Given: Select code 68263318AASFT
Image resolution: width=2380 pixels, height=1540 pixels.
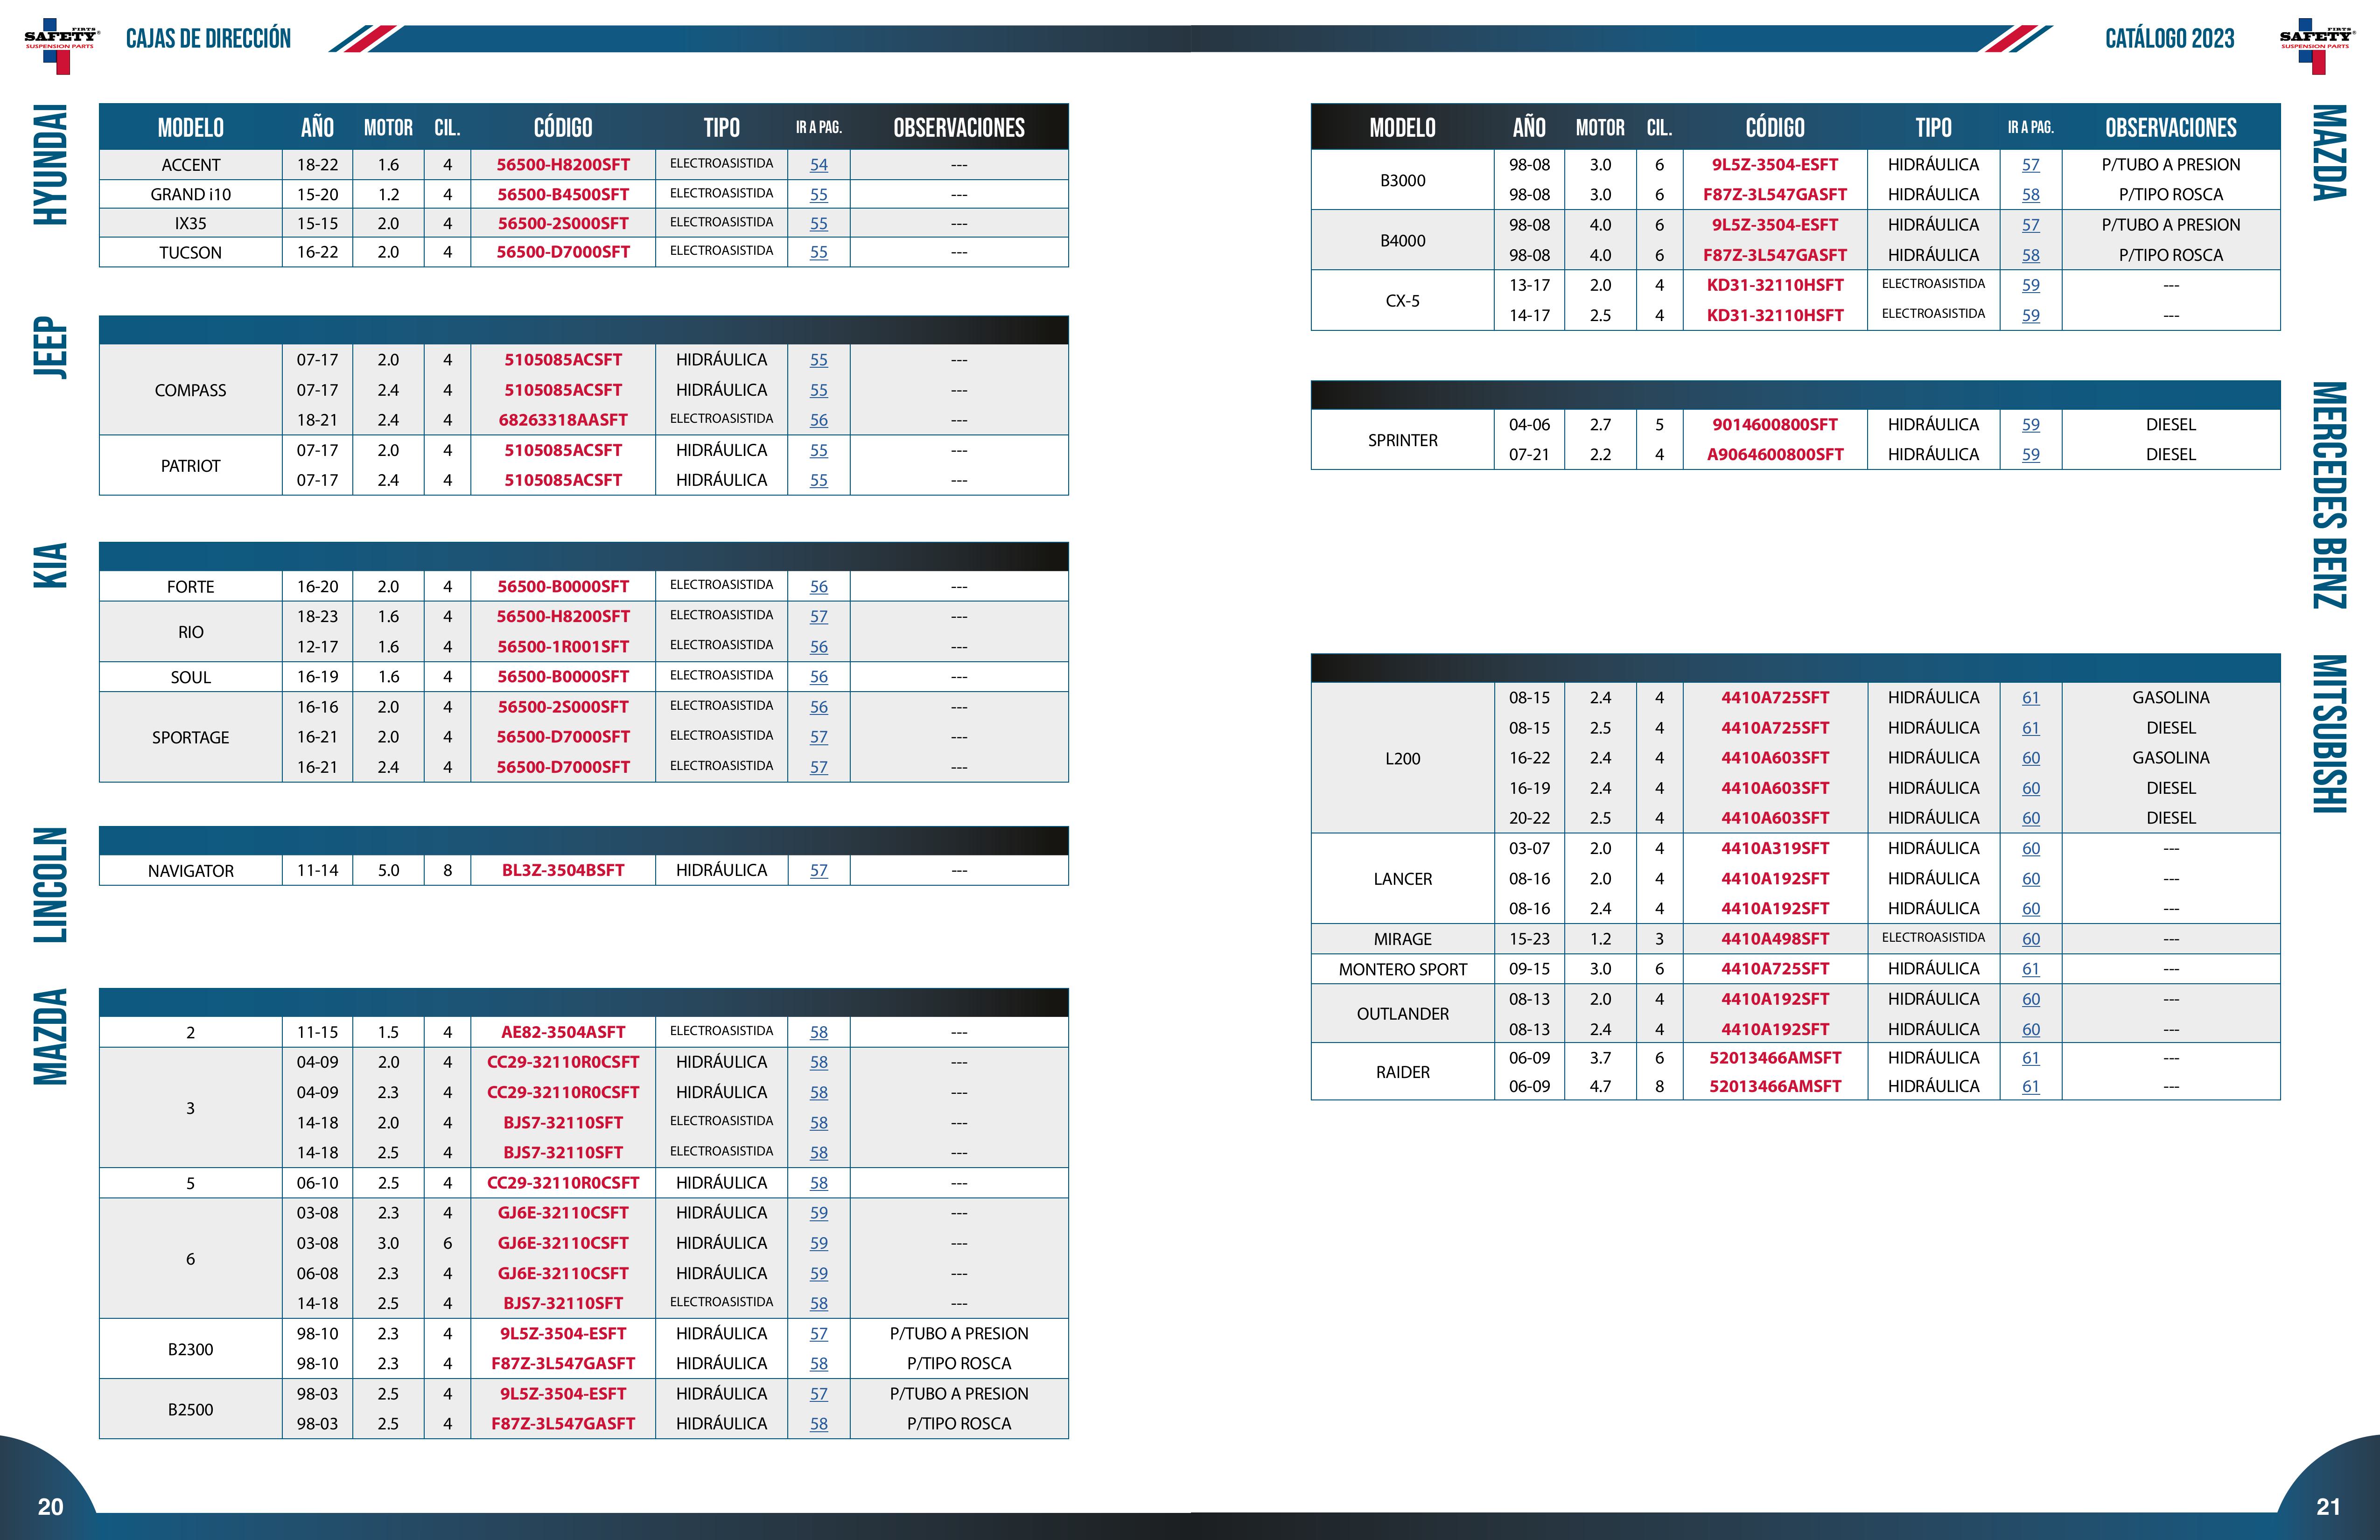Looking at the screenshot, I should pyautogui.click(x=563, y=420).
